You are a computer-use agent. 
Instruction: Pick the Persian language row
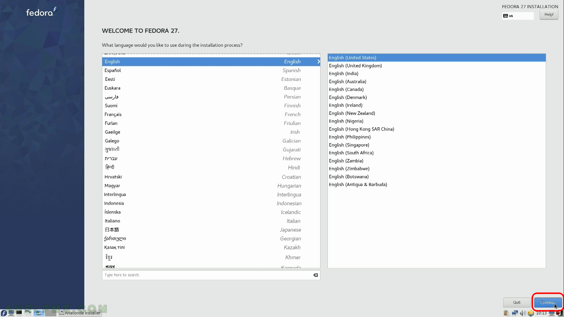click(x=211, y=97)
